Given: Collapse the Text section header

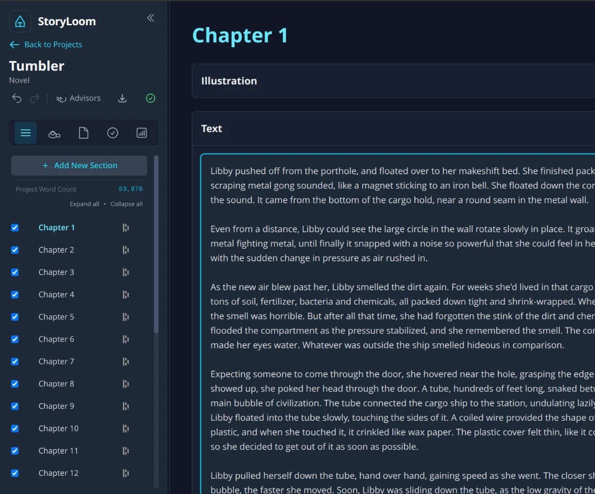Looking at the screenshot, I should point(393,128).
